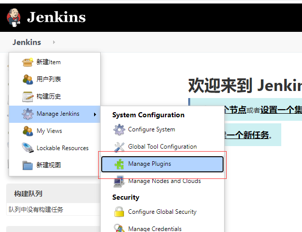This screenshot has width=302, height=232.
Task: Click the Security section heading
Action: coord(126,197)
